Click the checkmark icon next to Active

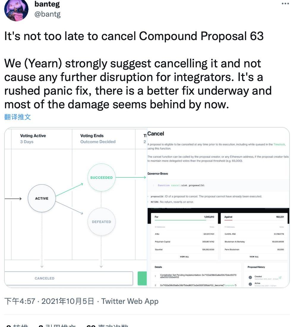point(250,284)
